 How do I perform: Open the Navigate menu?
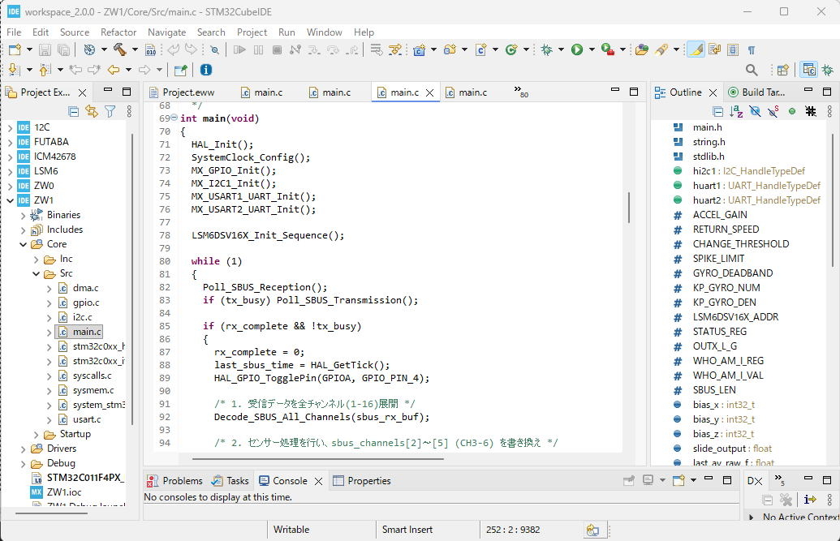(x=166, y=32)
